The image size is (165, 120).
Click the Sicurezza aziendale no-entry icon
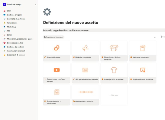coord(4,43)
